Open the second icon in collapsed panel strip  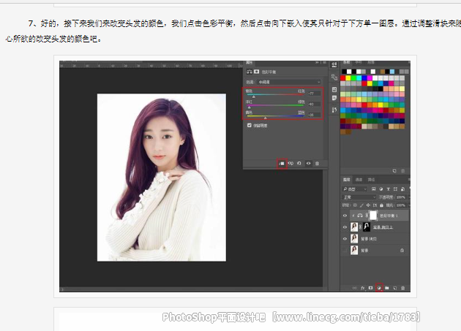tap(334, 77)
